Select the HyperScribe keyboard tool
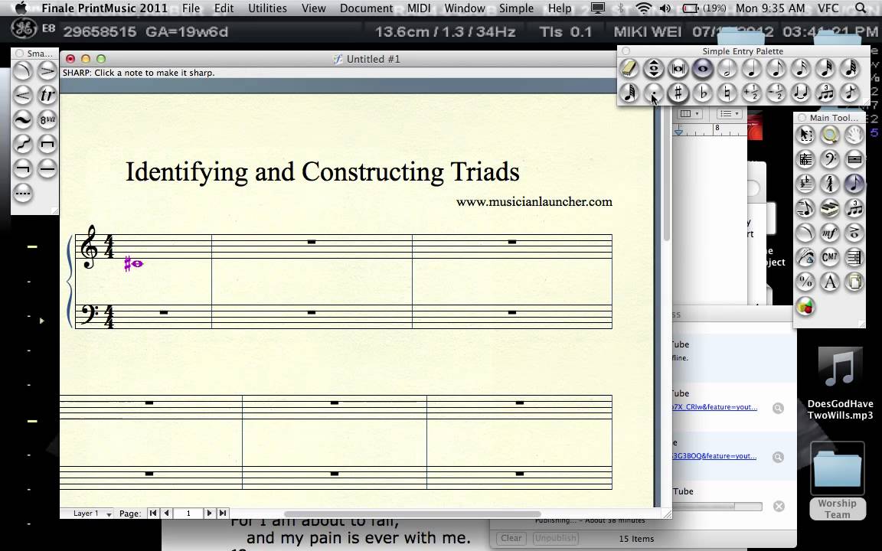 pyautogui.click(x=830, y=209)
